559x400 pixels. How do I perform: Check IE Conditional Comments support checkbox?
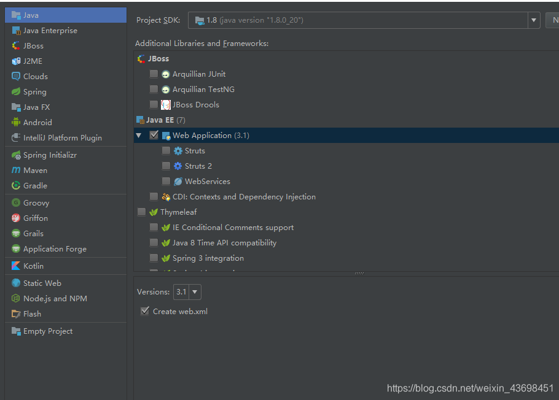click(x=154, y=227)
